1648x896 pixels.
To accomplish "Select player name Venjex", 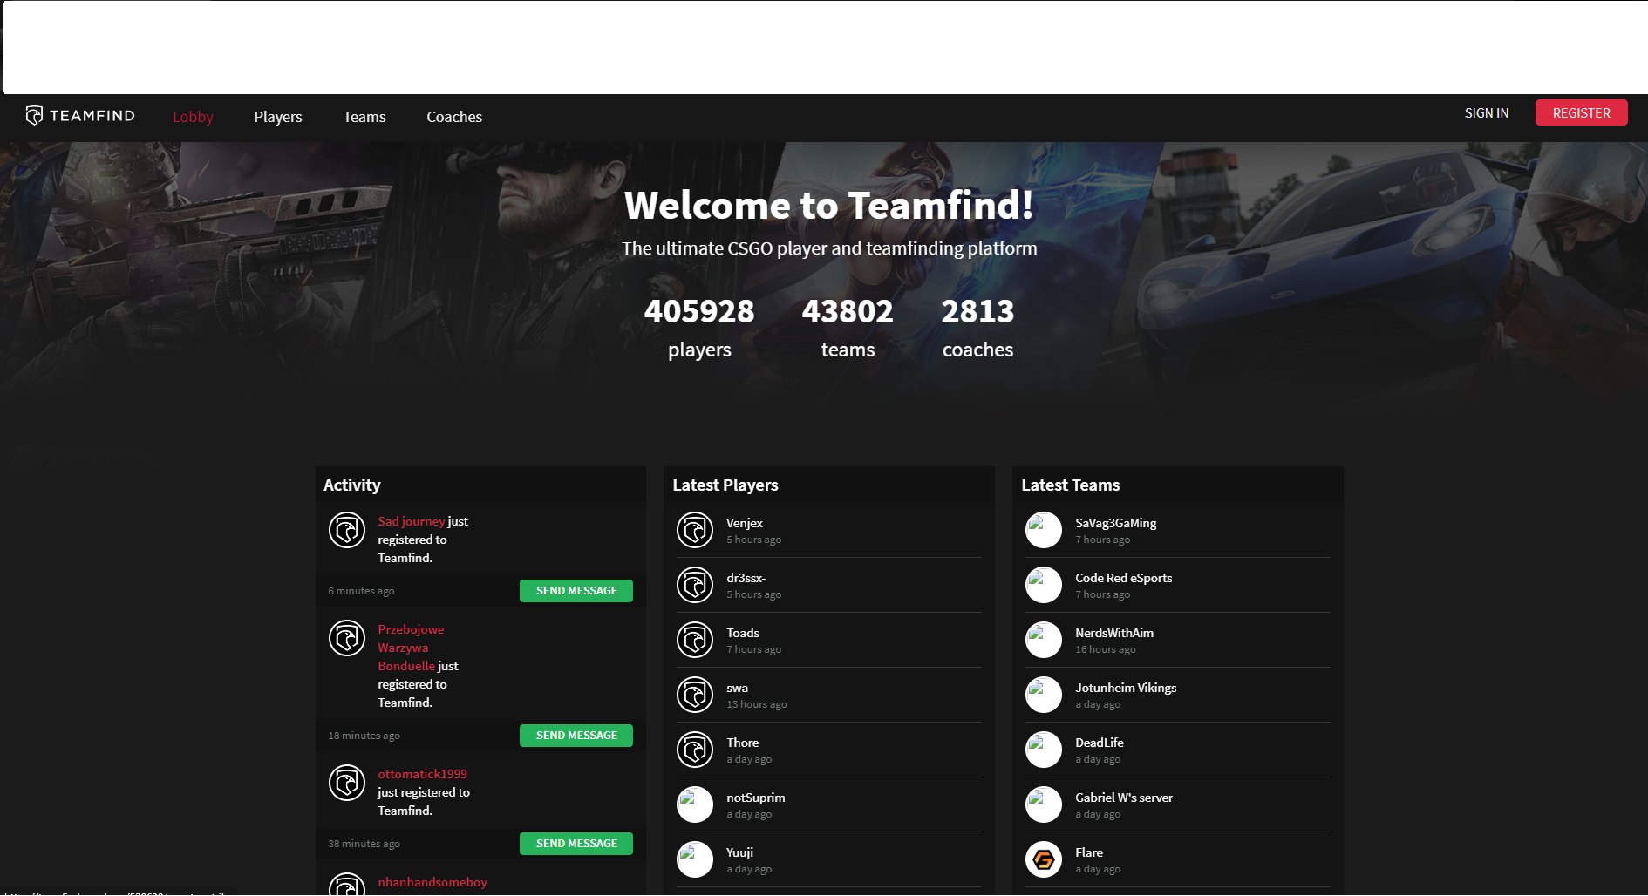I will 745,523.
